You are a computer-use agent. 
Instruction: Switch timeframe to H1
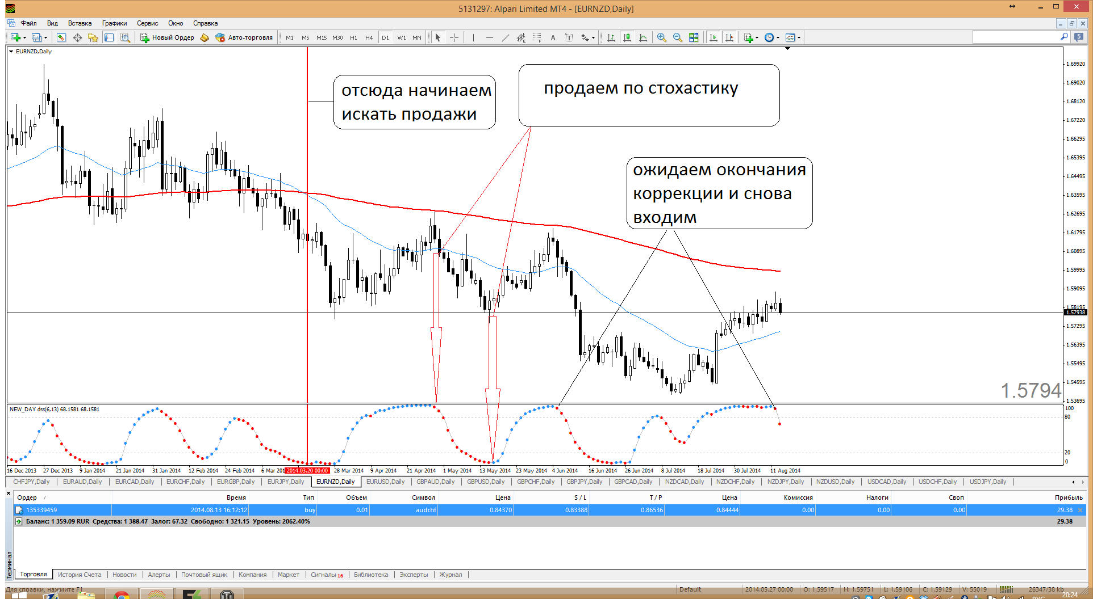353,37
